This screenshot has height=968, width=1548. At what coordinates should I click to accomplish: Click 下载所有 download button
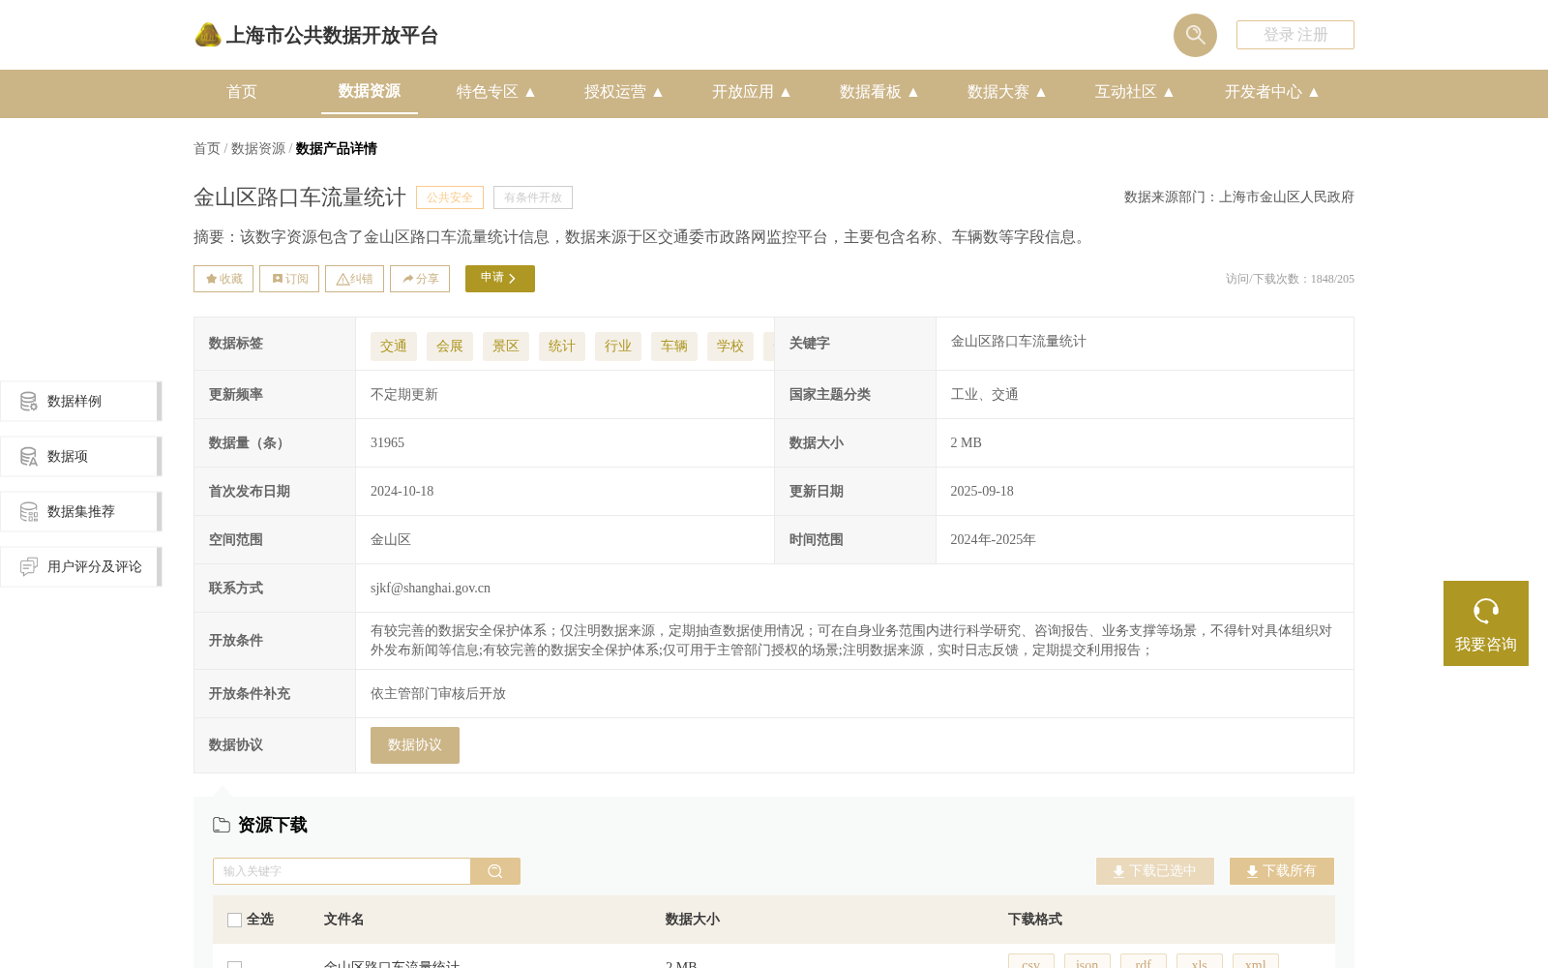(x=1282, y=871)
